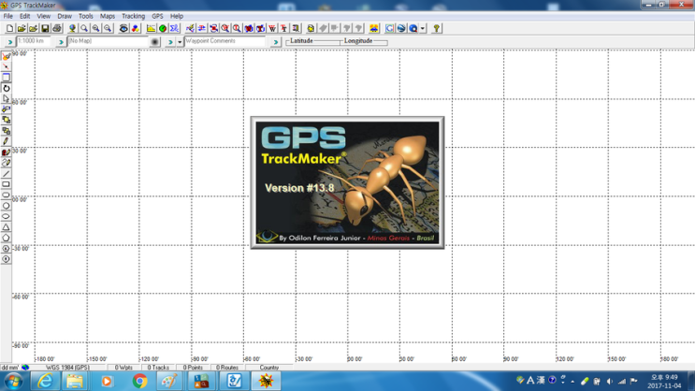Open dropdown arrow beside Waypoint Comments field
This screenshot has height=391, width=695.
point(180,42)
